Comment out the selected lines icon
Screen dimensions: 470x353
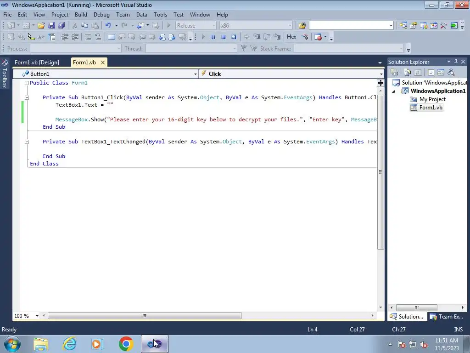coord(88,37)
